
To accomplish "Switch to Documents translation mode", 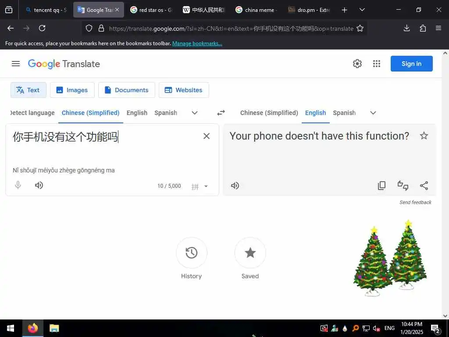I will (127, 90).
